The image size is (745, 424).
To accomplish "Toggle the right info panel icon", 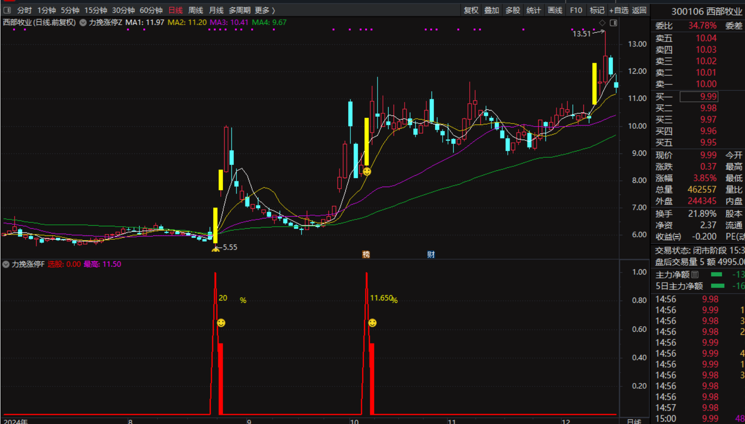I will [x=613, y=23].
